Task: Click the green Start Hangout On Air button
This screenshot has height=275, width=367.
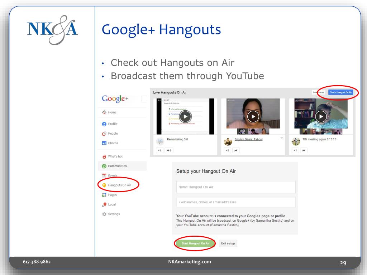Action: pyautogui.click(x=195, y=243)
